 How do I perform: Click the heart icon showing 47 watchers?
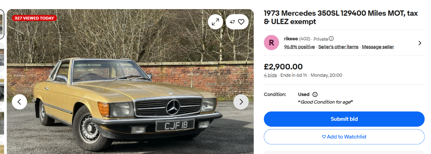(x=237, y=22)
